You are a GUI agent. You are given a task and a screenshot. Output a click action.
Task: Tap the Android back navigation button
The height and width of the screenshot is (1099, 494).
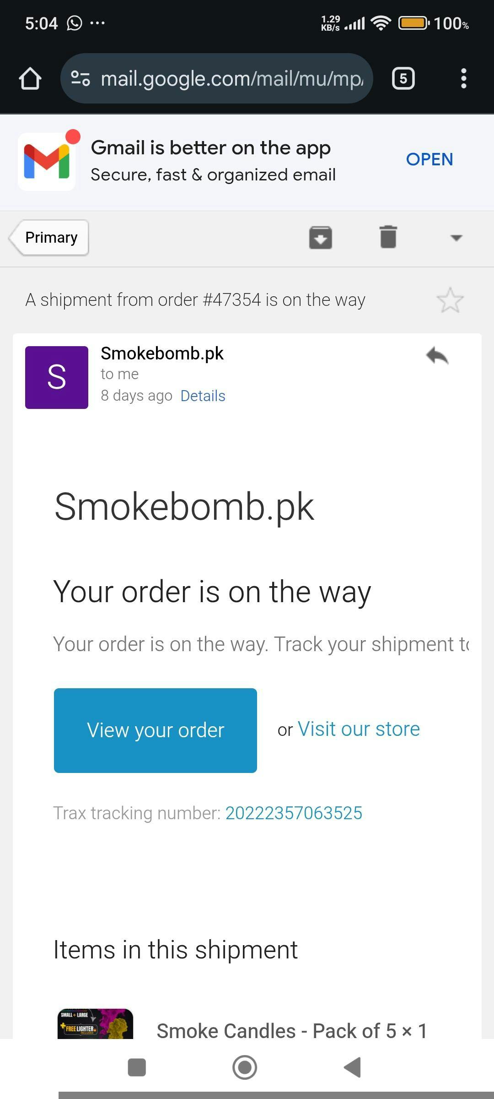353,1067
